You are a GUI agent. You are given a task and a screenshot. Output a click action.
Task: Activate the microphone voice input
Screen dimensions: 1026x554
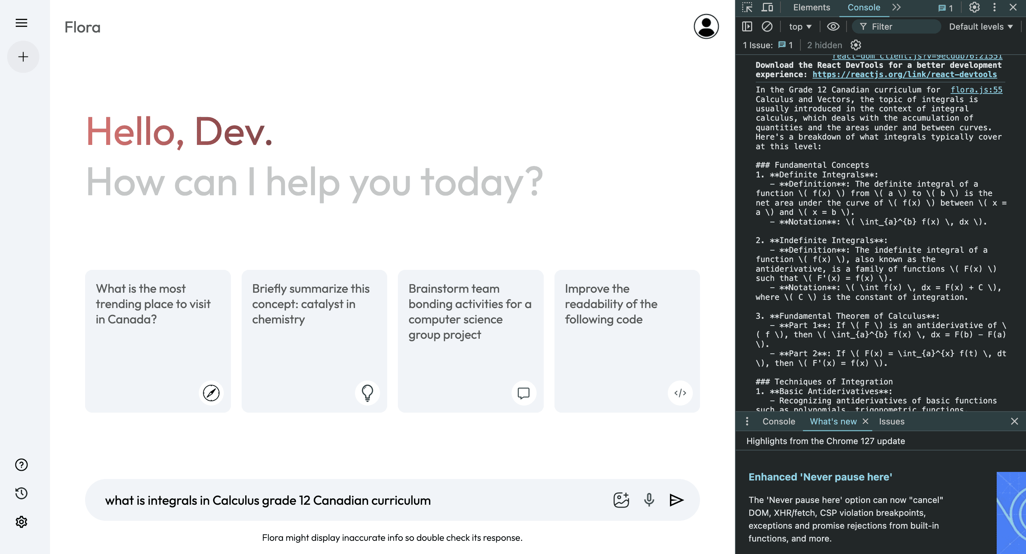coord(649,500)
